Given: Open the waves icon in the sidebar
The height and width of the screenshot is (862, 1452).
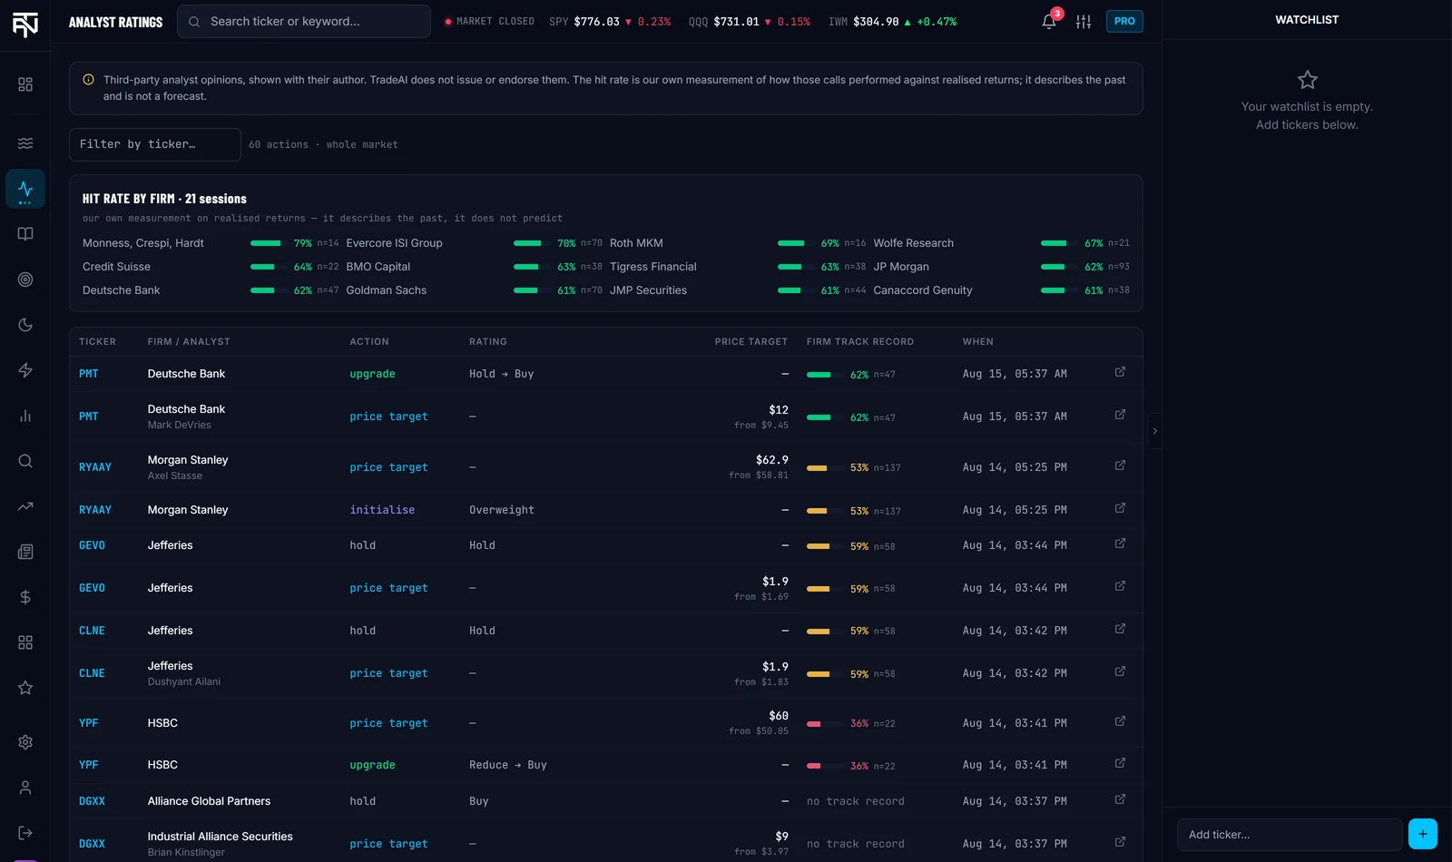Looking at the screenshot, I should pyautogui.click(x=25, y=143).
